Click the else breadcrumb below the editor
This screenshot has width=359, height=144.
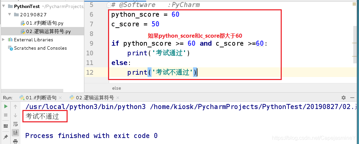[x=116, y=88]
